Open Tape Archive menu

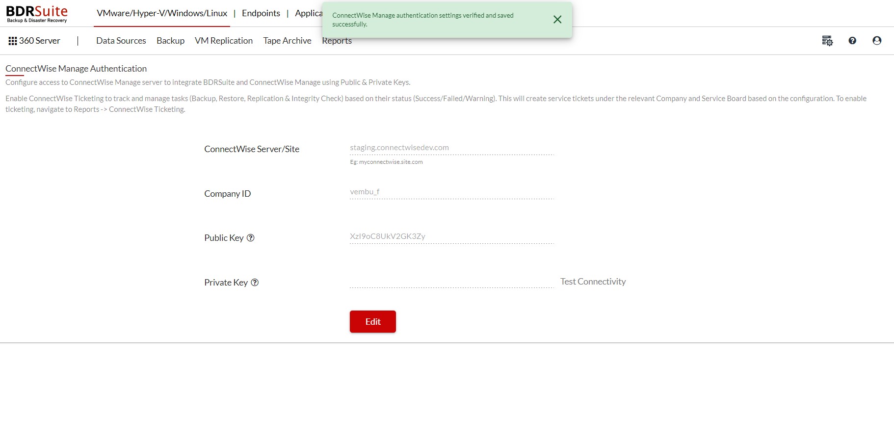(287, 41)
